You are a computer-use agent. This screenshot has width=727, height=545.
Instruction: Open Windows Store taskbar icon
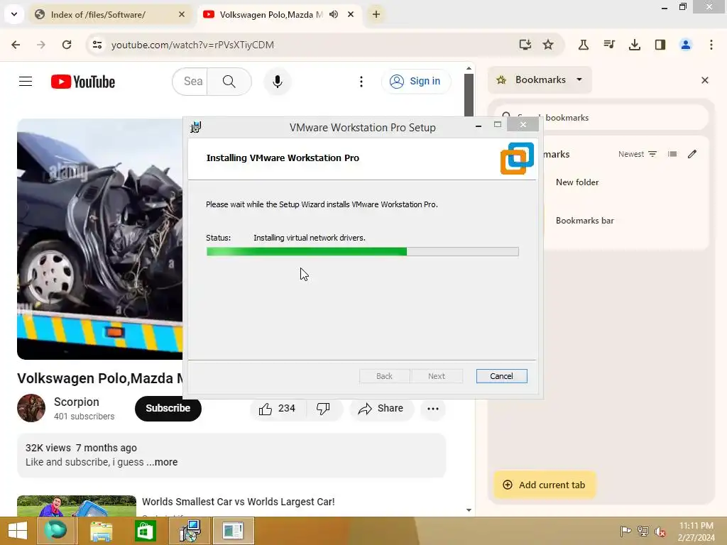145,531
